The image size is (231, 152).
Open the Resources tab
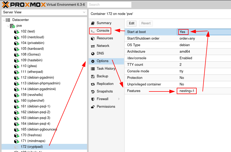click(x=106, y=38)
